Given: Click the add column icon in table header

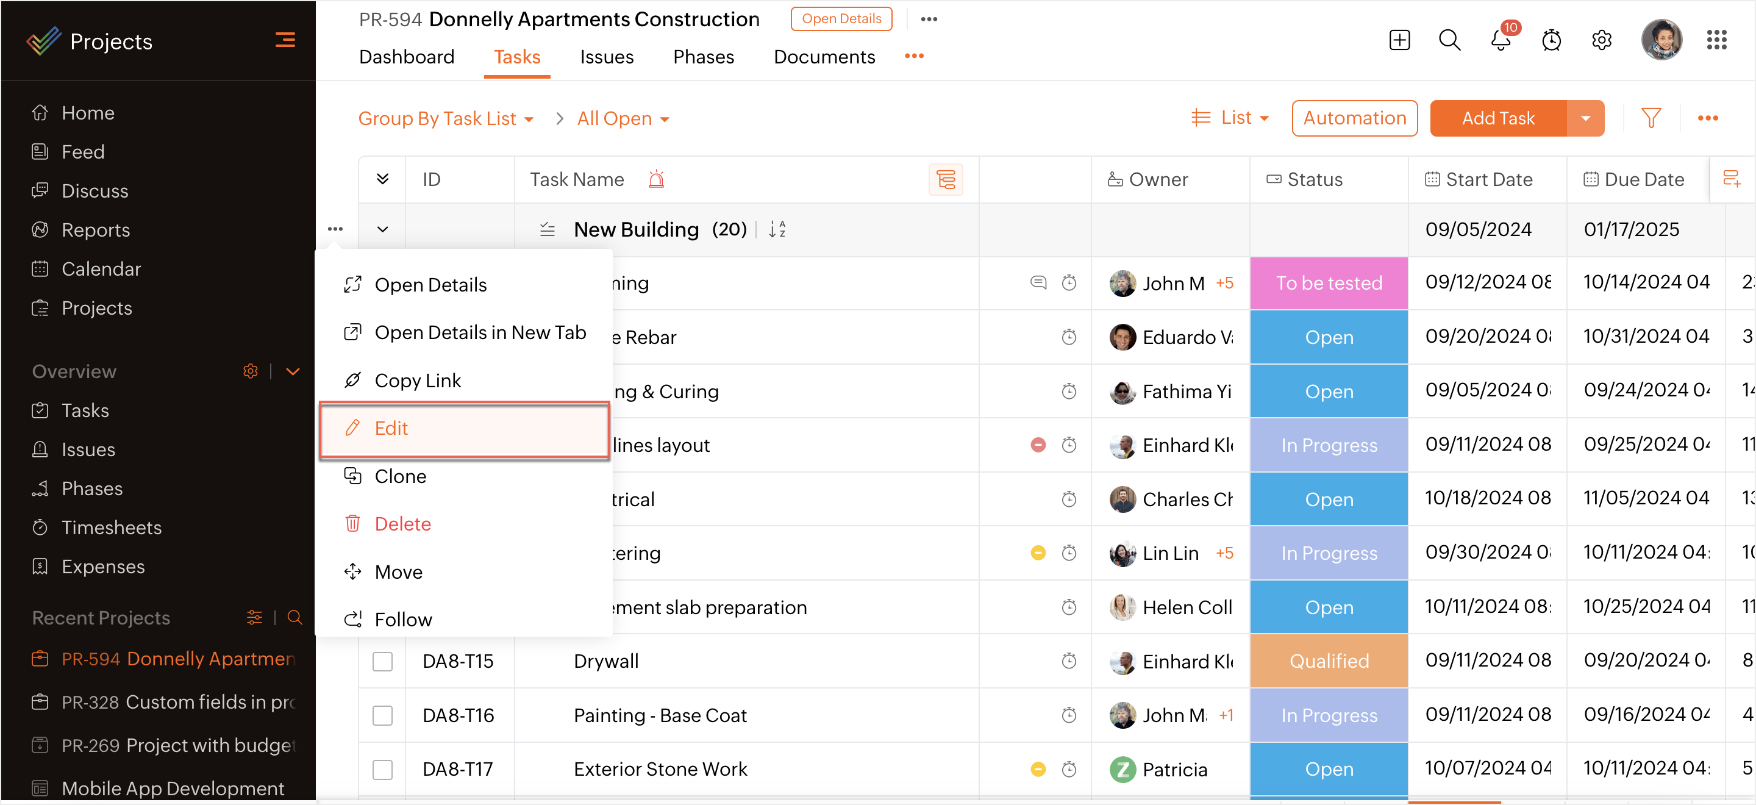Looking at the screenshot, I should point(1732,179).
